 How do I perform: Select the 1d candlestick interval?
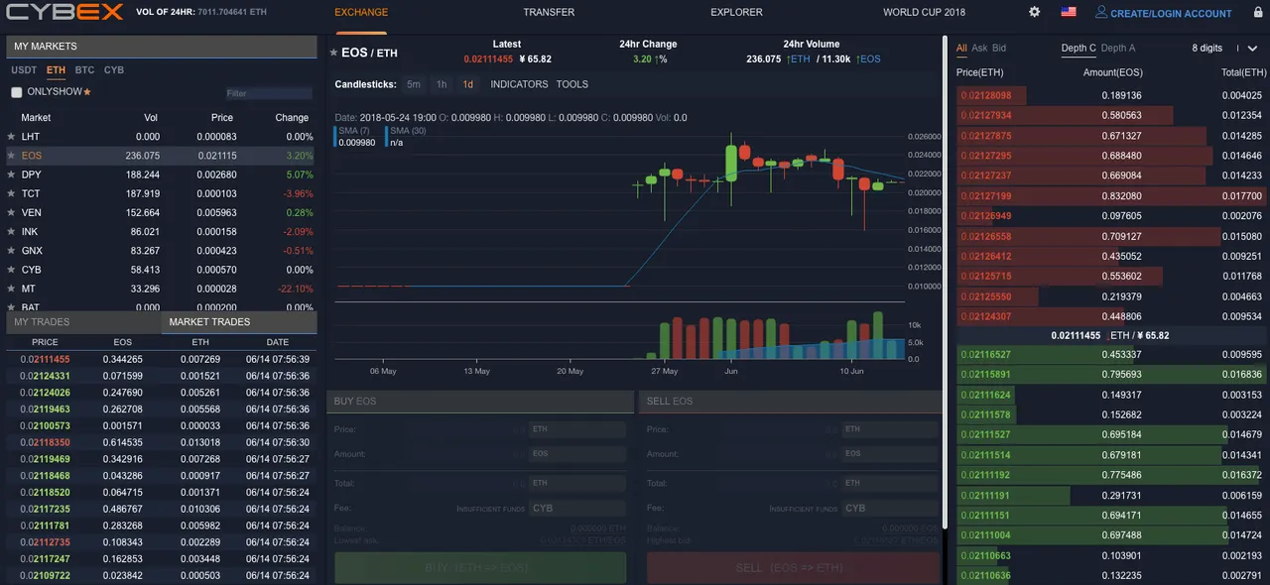[x=468, y=84]
